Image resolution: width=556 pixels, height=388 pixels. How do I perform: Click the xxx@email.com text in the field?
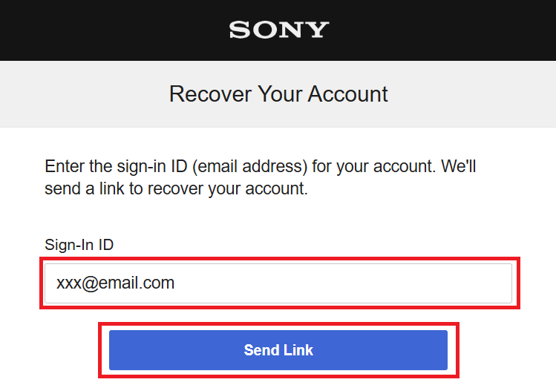pyautogui.click(x=115, y=283)
